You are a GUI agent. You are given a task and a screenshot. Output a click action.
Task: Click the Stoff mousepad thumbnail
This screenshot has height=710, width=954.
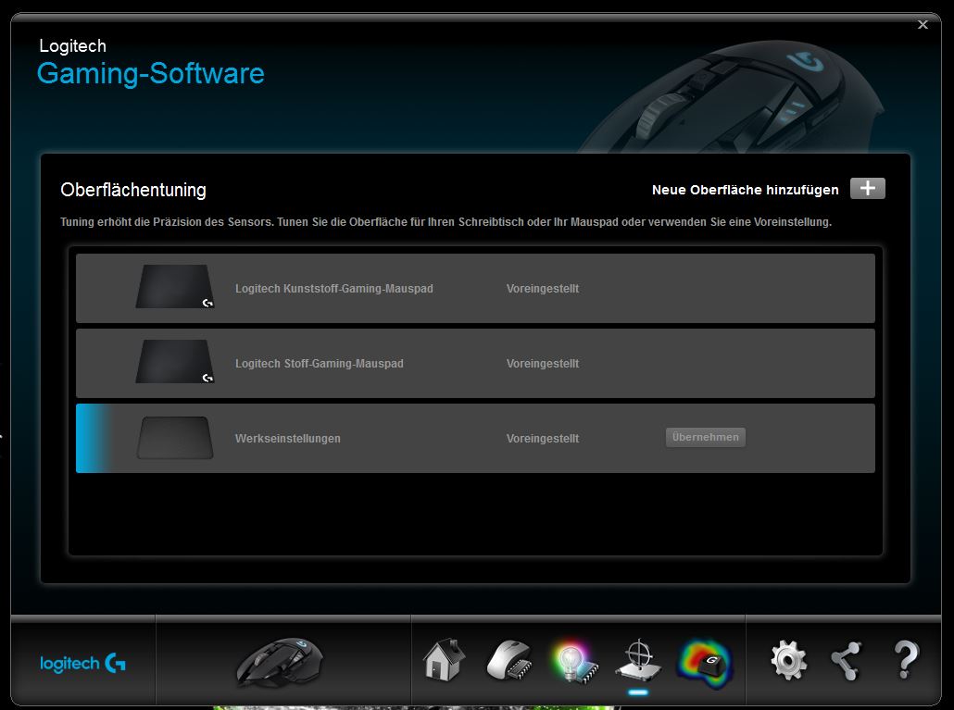(175, 362)
